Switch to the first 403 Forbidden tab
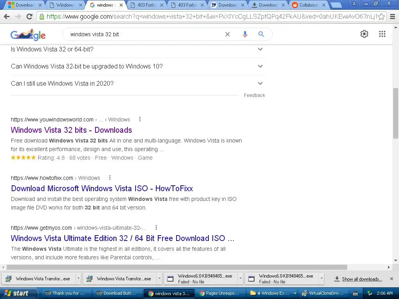 click(x=146, y=5)
